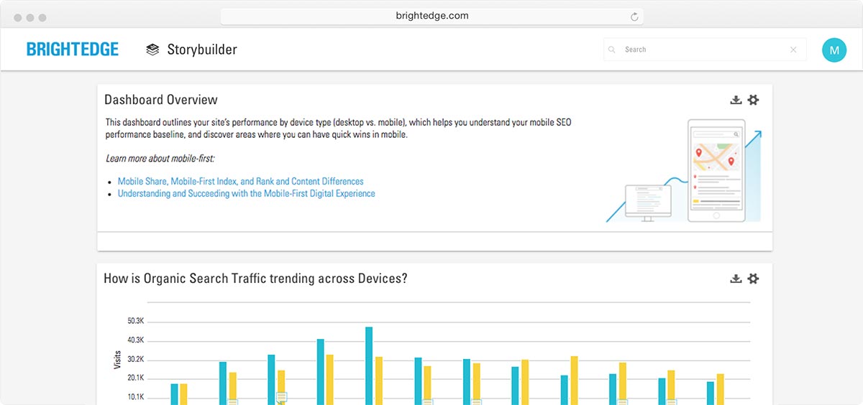Click the brightedge.com address bar
Viewport: 863px width, 405px height.
pos(431,16)
